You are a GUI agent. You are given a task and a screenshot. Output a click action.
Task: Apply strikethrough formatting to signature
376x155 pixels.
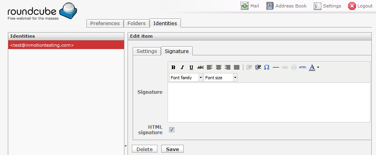tap(201, 67)
